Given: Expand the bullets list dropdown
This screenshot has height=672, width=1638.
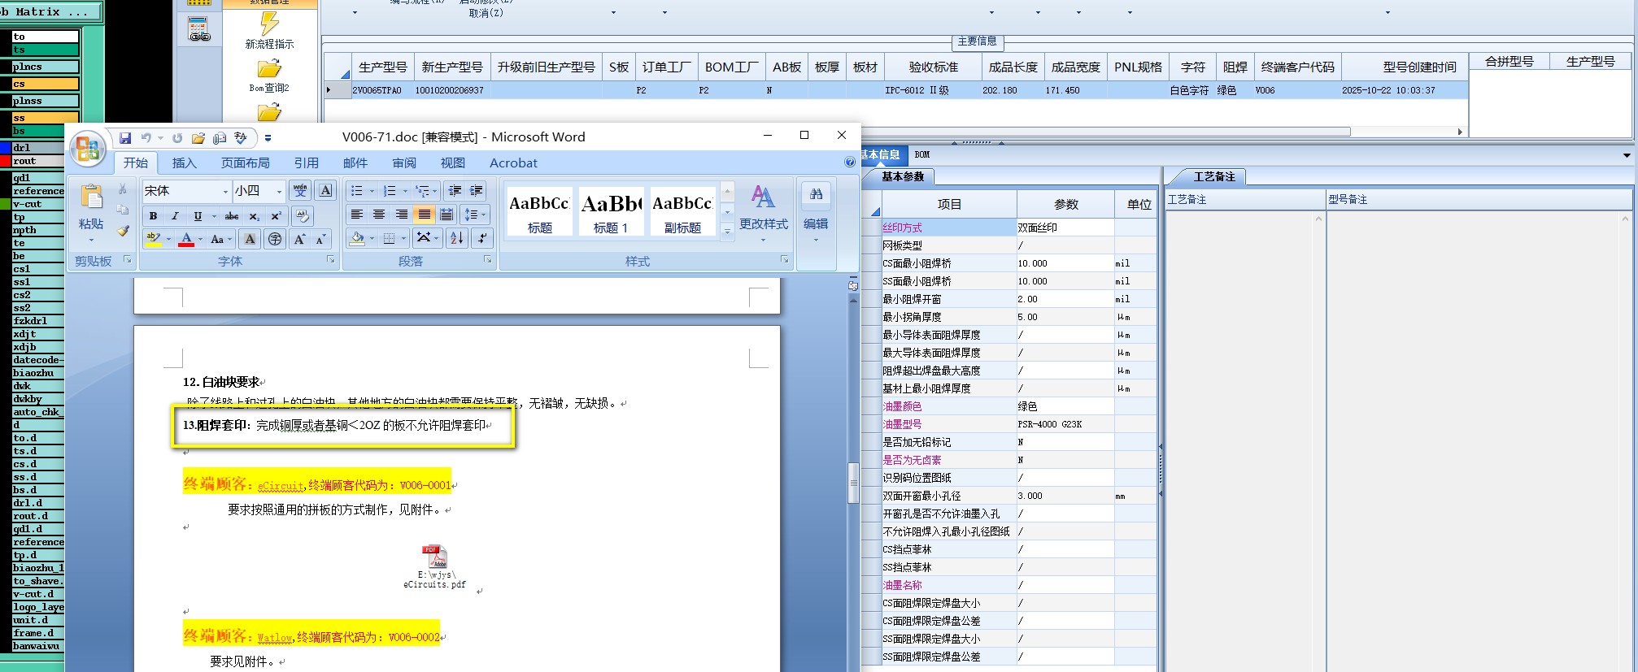Looking at the screenshot, I should pos(372,191).
